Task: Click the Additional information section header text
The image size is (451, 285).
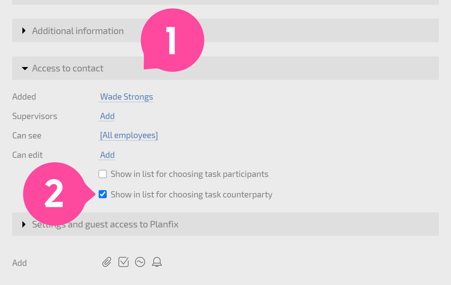Action: click(x=78, y=31)
